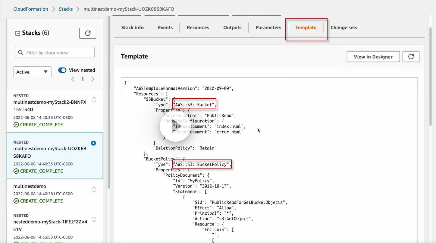
Task: Select the multinestdemo root stack radio
Action: click(94, 190)
